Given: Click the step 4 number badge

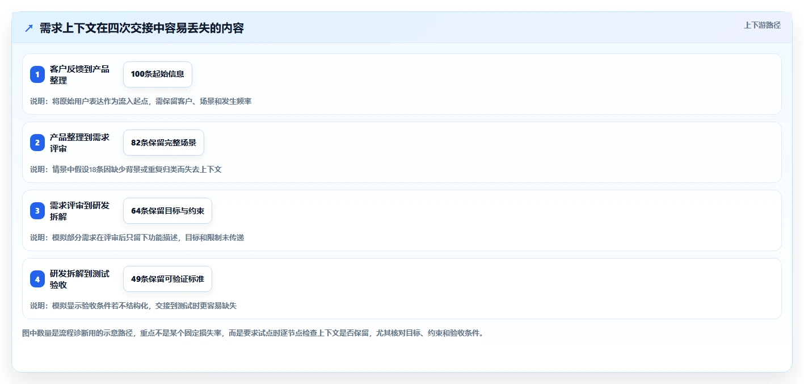Looking at the screenshot, I should (x=37, y=279).
